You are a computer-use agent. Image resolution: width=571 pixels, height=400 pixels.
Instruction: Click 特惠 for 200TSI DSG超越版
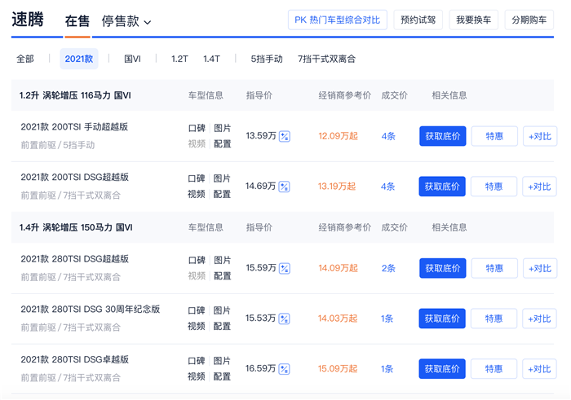[494, 187]
